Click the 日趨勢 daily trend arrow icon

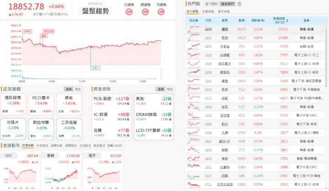click(129, 12)
